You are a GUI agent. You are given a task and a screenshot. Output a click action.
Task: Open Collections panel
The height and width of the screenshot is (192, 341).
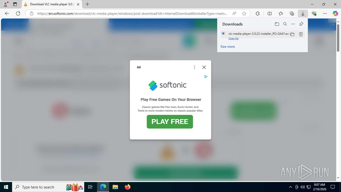pos(292,13)
